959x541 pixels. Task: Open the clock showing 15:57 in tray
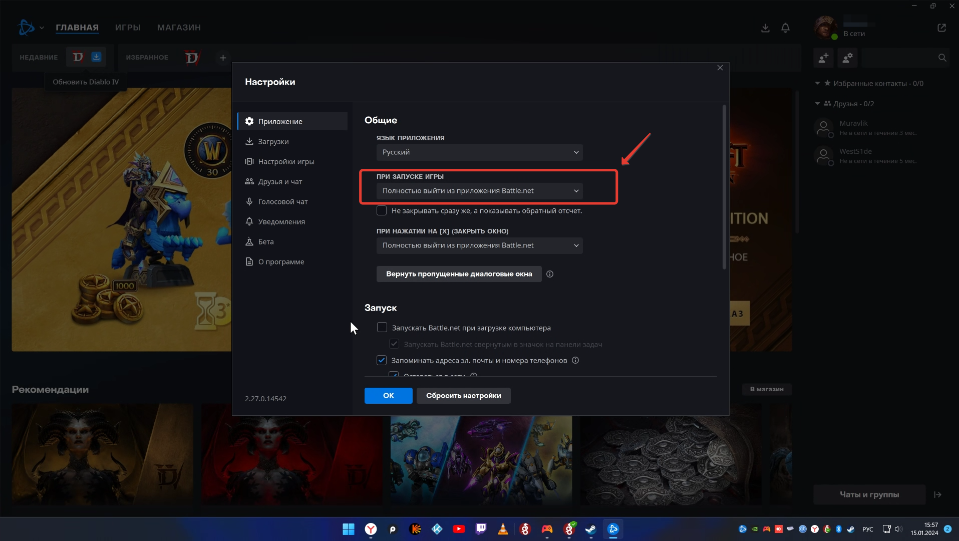tap(924, 529)
